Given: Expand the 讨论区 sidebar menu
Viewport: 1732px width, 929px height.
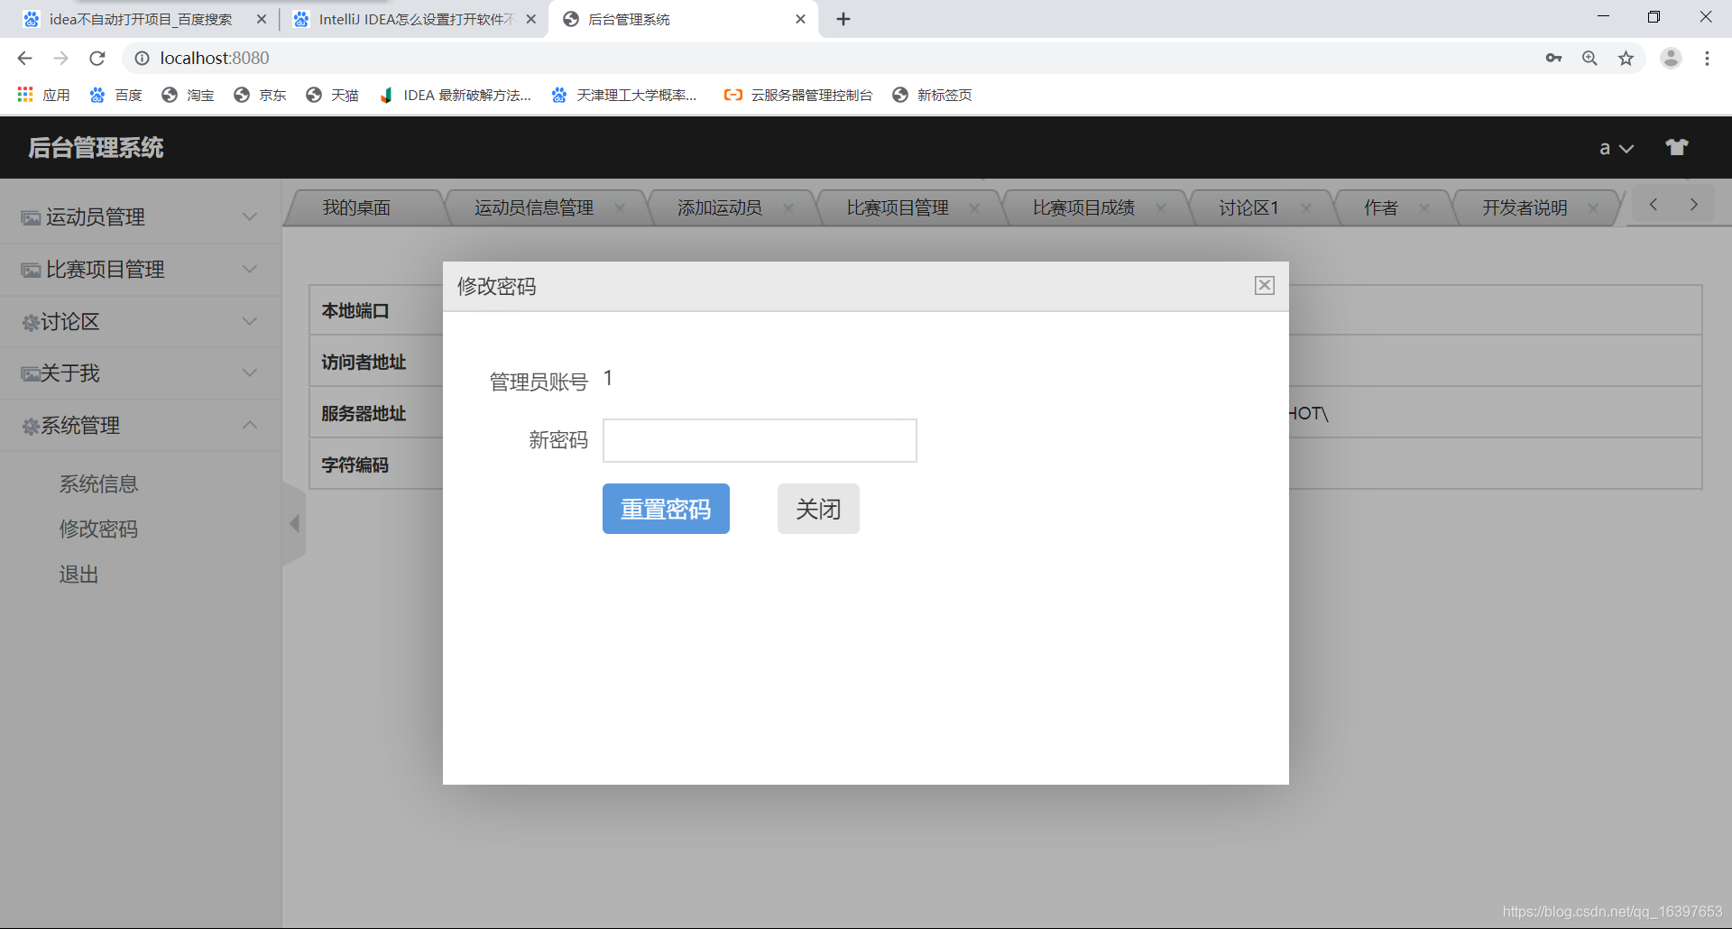Looking at the screenshot, I should 141,322.
